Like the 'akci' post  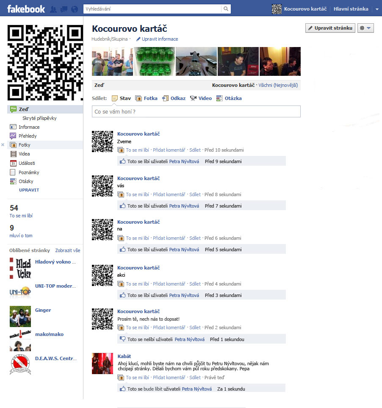(137, 284)
